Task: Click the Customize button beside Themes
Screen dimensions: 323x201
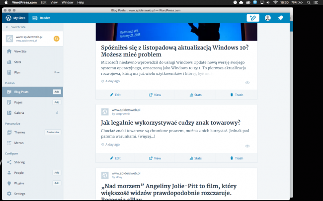Action: tap(53, 132)
